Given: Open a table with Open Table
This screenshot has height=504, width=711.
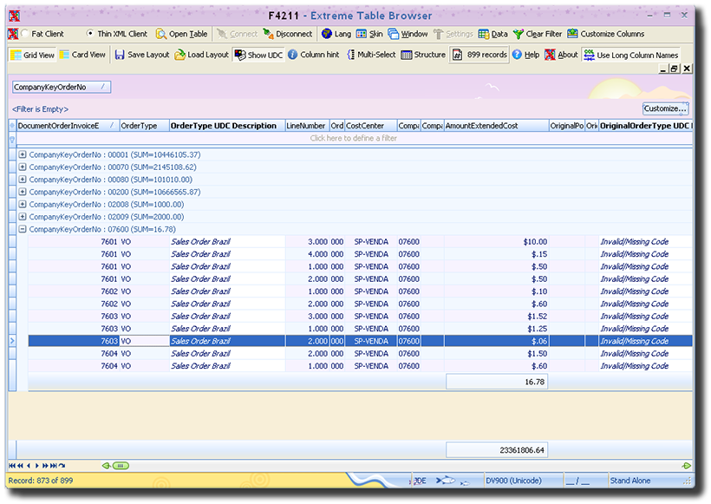Looking at the screenshot, I should pos(181,34).
